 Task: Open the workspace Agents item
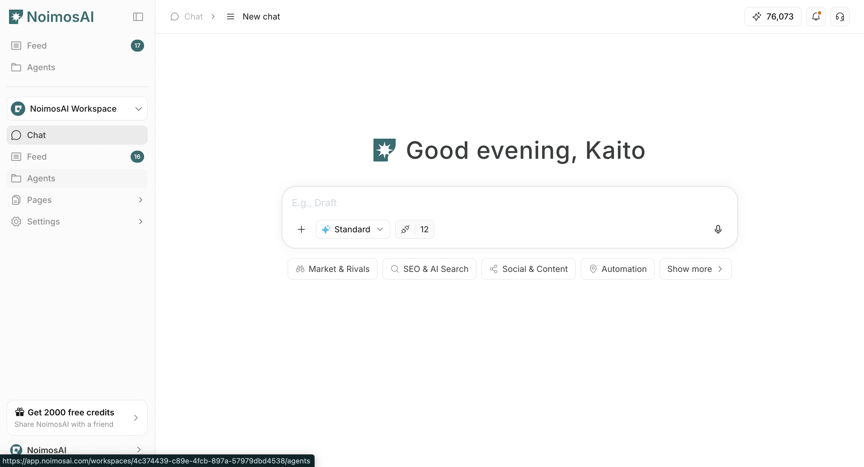[x=77, y=178]
